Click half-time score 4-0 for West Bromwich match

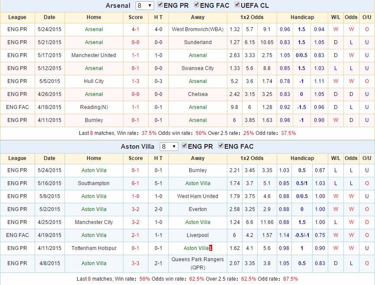tap(158, 29)
